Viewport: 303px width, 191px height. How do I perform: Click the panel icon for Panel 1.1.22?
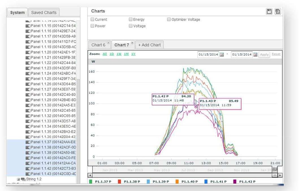point(28,63)
